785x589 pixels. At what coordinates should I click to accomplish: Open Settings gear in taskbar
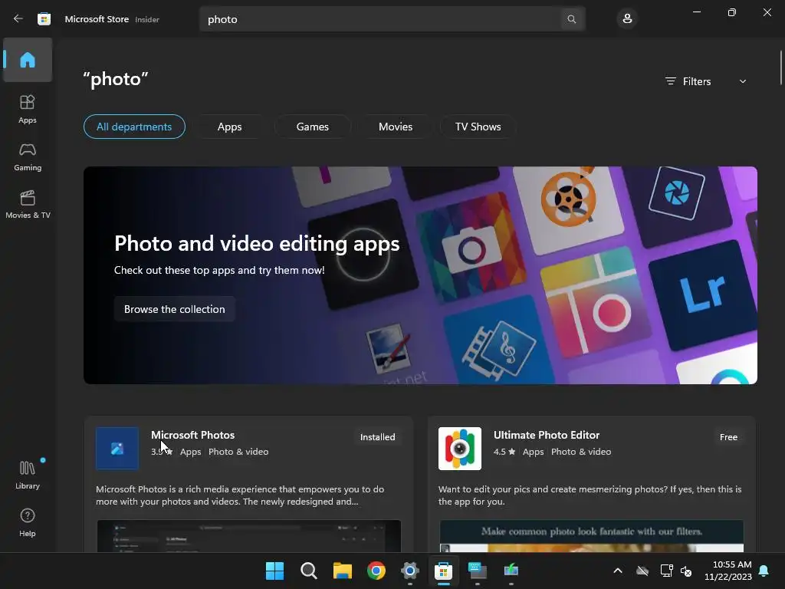coord(409,571)
